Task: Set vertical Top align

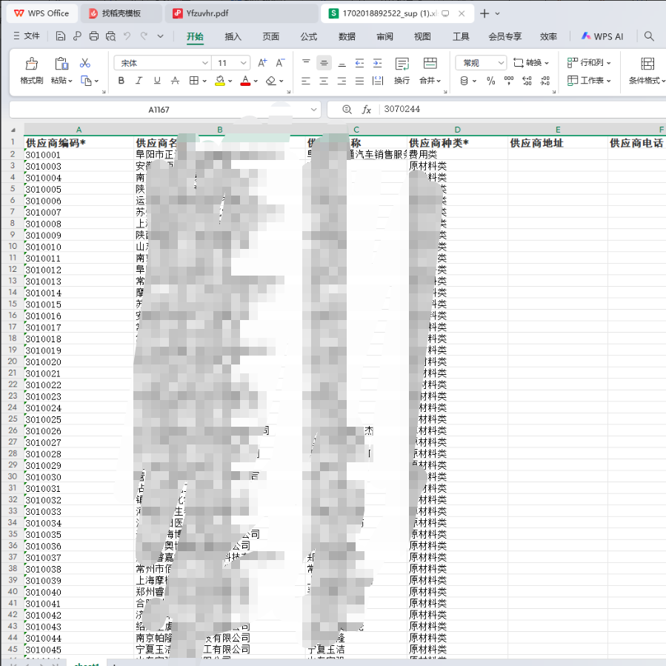Action: (x=306, y=63)
